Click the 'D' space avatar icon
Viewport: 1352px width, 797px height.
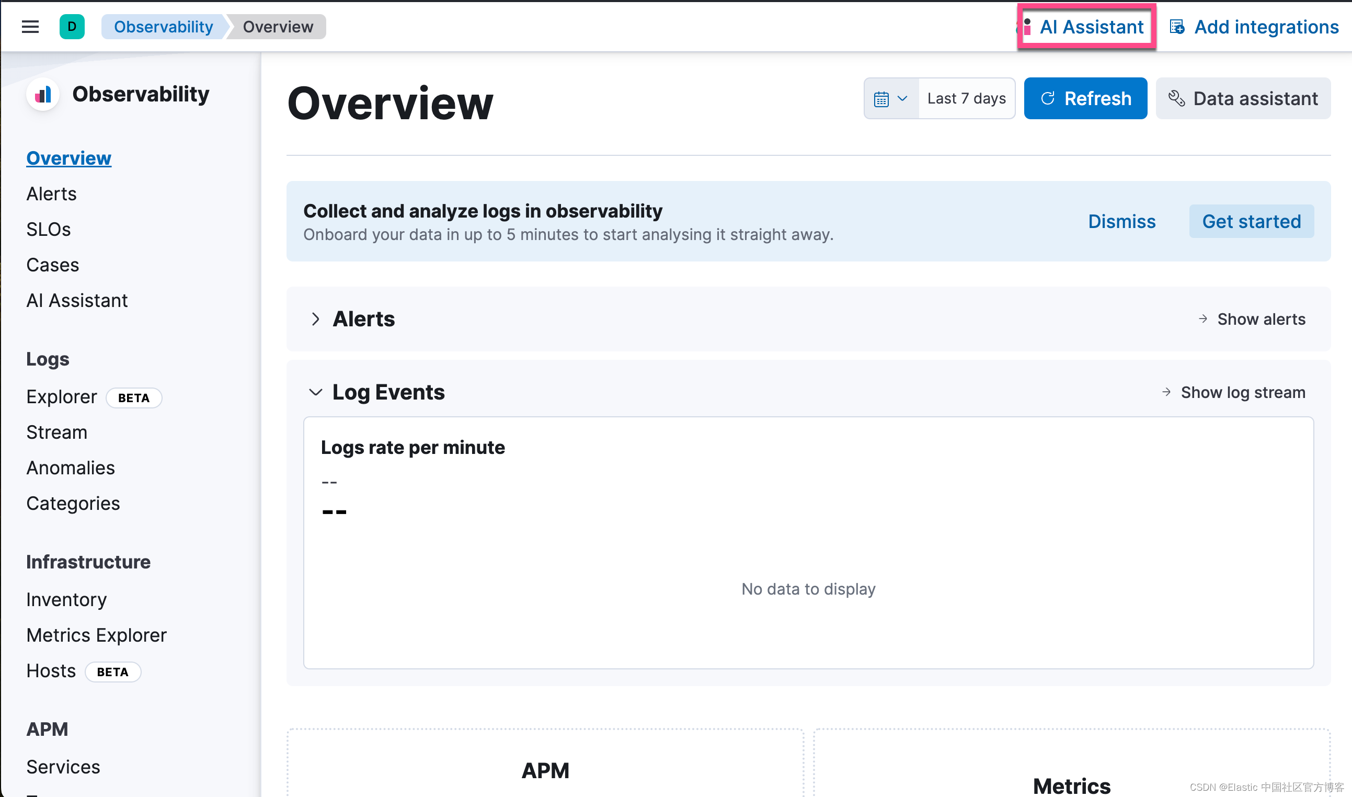(x=72, y=26)
